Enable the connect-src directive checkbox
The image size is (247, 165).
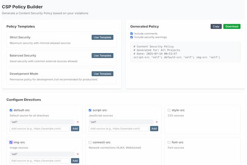[90, 142]
